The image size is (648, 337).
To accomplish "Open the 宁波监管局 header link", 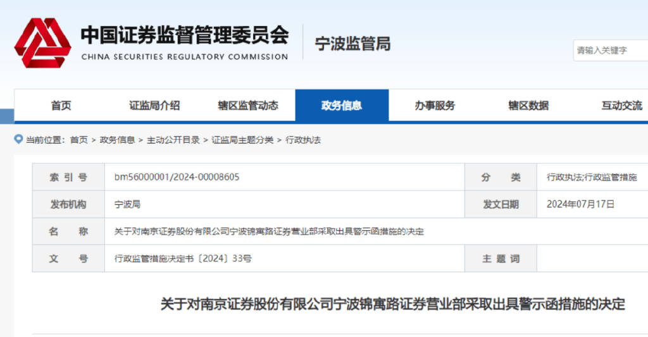I will tap(352, 44).
